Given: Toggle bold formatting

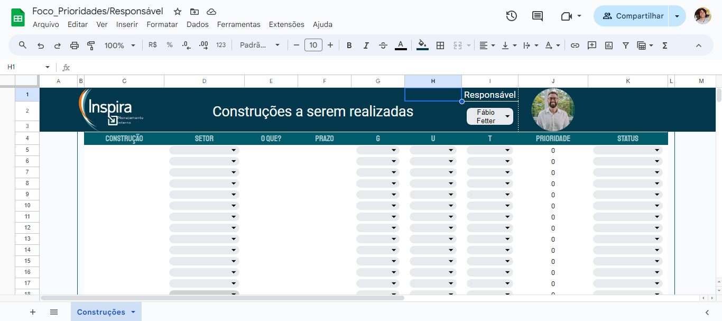Looking at the screenshot, I should point(349,45).
